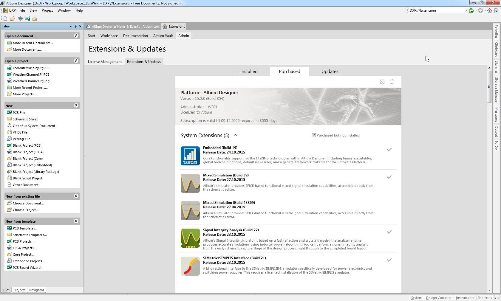Image resolution: width=501 pixels, height=301 pixels.
Task: Open the Window menu
Action: point(64,10)
